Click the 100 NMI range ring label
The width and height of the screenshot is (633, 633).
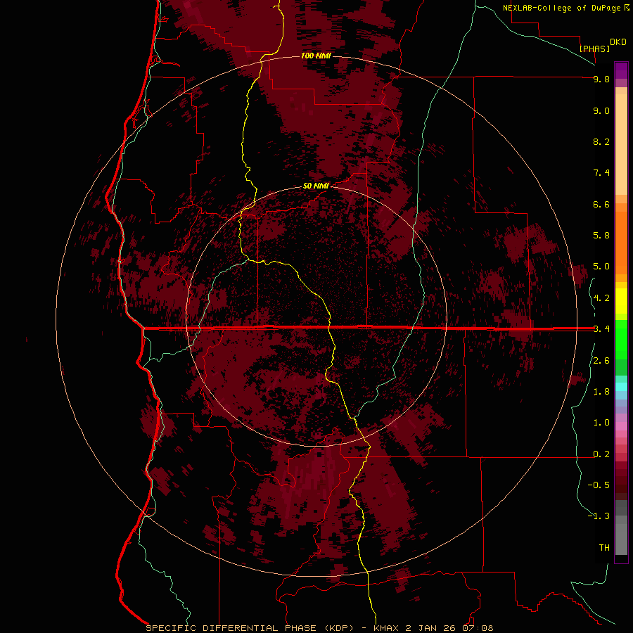point(316,56)
